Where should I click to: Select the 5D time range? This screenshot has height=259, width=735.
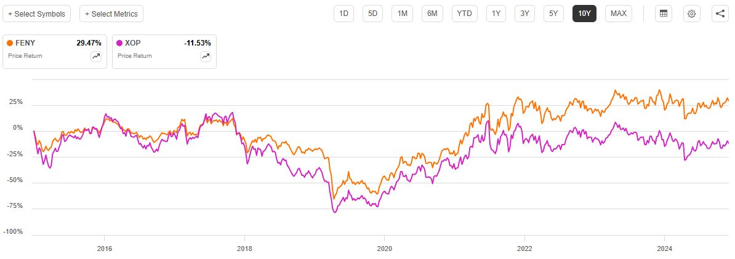(x=372, y=14)
